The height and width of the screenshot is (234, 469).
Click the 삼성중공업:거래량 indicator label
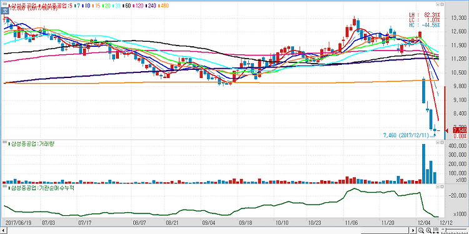tap(32, 144)
